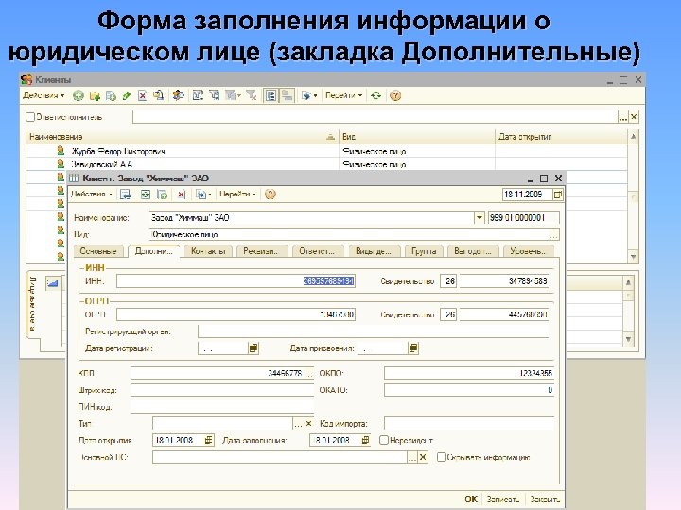Click green Add button in Клиенты toolbar
The height and width of the screenshot is (510, 681).
[x=79, y=95]
